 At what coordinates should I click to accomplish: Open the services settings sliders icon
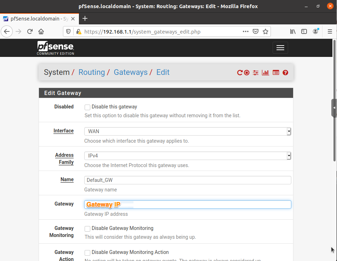coord(256,72)
